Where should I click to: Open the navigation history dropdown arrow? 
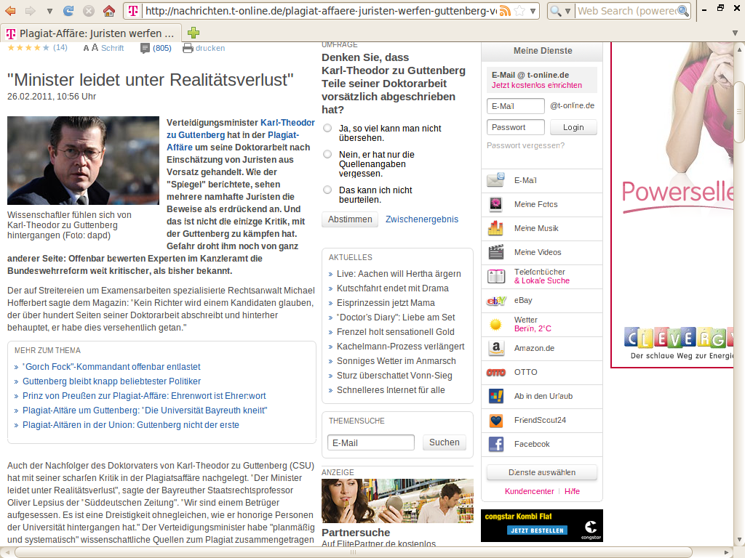(x=49, y=11)
